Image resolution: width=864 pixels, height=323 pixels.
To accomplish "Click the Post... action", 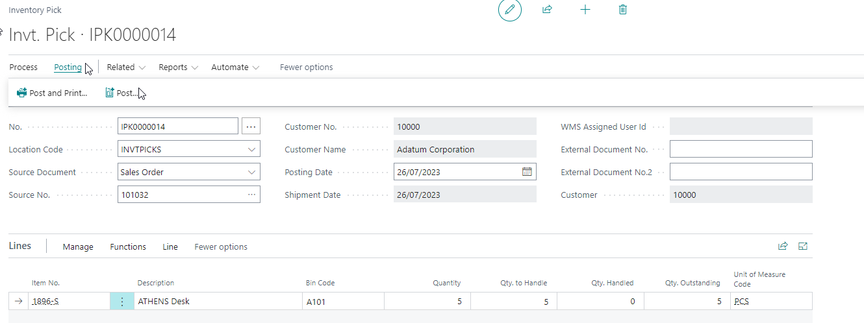I will click(121, 93).
